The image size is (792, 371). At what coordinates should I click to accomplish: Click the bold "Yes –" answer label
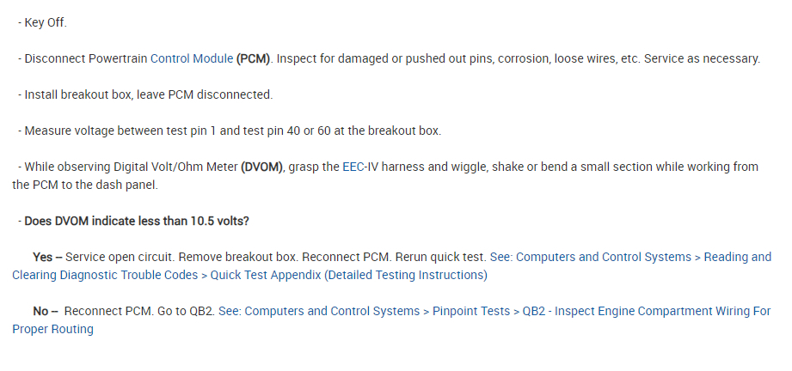click(x=46, y=257)
